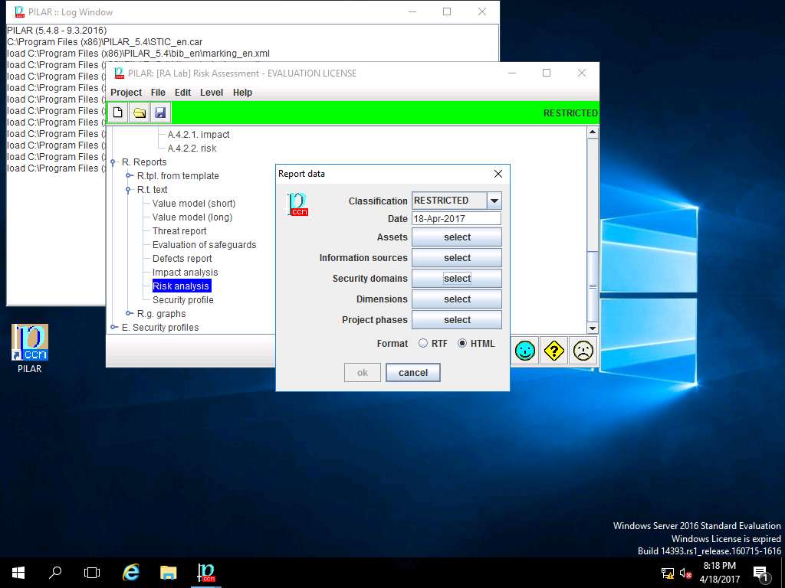Click the Date input field
785x588 pixels.
click(x=456, y=218)
